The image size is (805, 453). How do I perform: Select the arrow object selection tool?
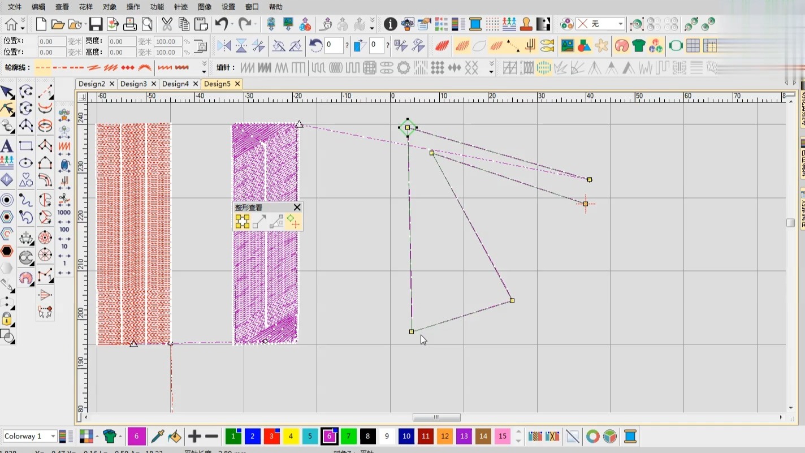7,92
